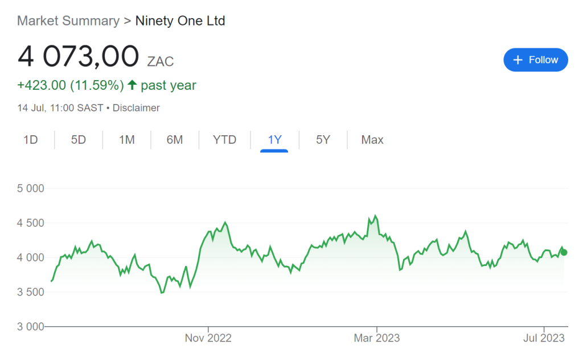Viewport: 583px width, 354px height.
Task: Click the Jul 2023 axis label
Action: click(x=544, y=338)
